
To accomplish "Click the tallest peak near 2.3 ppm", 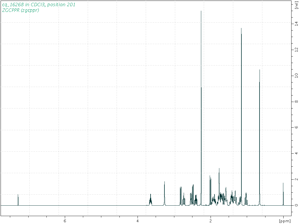I will coord(201,108).
